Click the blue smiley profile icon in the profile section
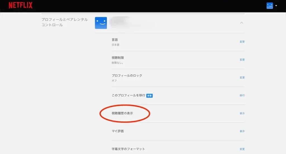Viewport: 286px width, 154px height. [101, 23]
